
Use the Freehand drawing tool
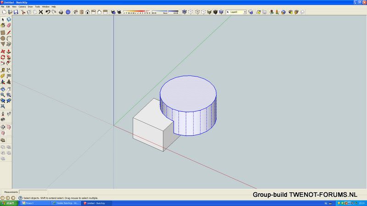(9, 44)
